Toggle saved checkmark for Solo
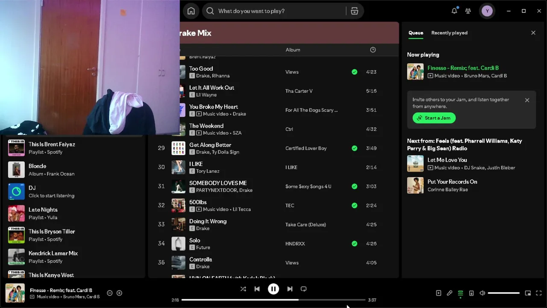The width and height of the screenshot is (547, 308). (x=354, y=243)
